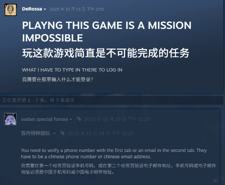This screenshot has height=185, width=225.
Task: Expand the dropdown arrow beside 苏丹特种部队
Action: click(54, 134)
